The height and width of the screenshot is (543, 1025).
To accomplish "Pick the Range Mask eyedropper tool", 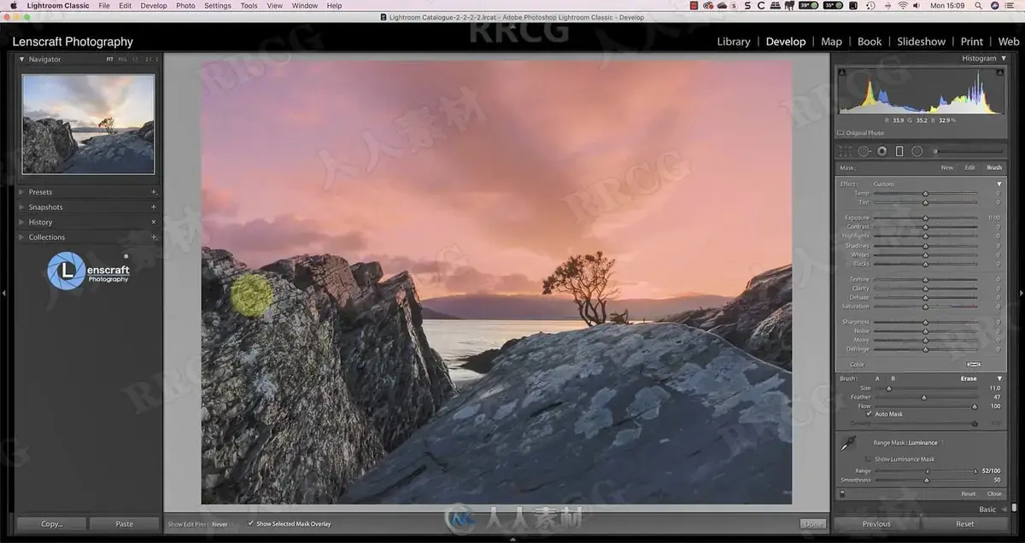I will click(849, 444).
